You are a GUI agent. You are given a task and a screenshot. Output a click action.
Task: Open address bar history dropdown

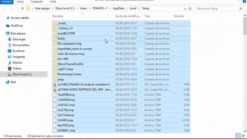coord(185,9)
